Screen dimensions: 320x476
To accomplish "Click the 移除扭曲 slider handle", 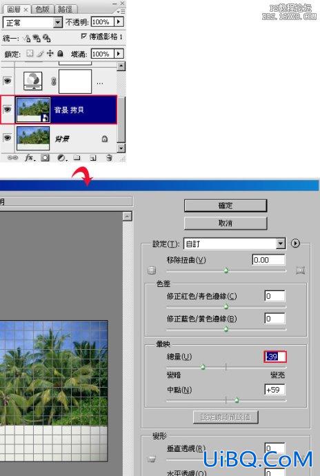I will tap(226, 270).
